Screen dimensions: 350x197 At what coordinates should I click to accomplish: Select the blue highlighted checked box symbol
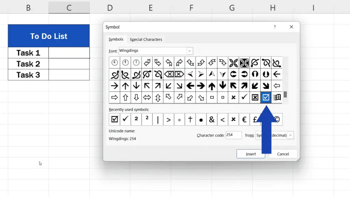point(266,97)
